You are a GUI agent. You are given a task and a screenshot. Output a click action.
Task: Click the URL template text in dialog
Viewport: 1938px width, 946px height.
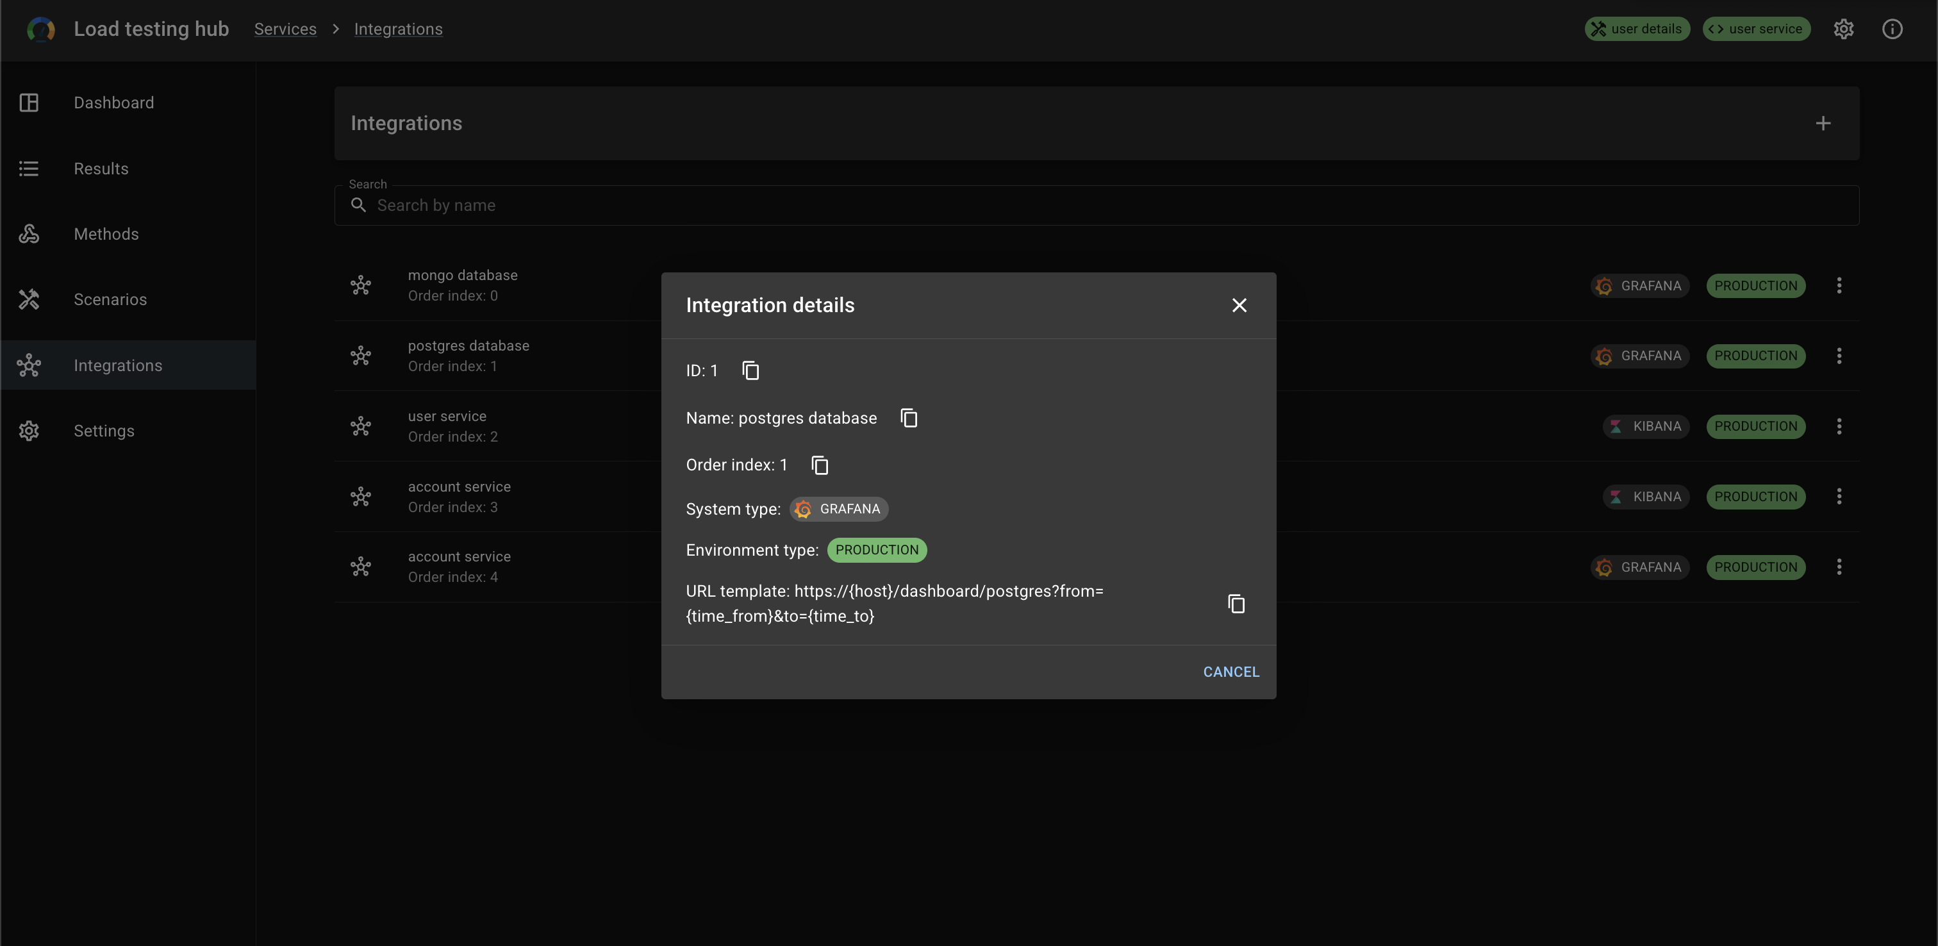(x=895, y=604)
